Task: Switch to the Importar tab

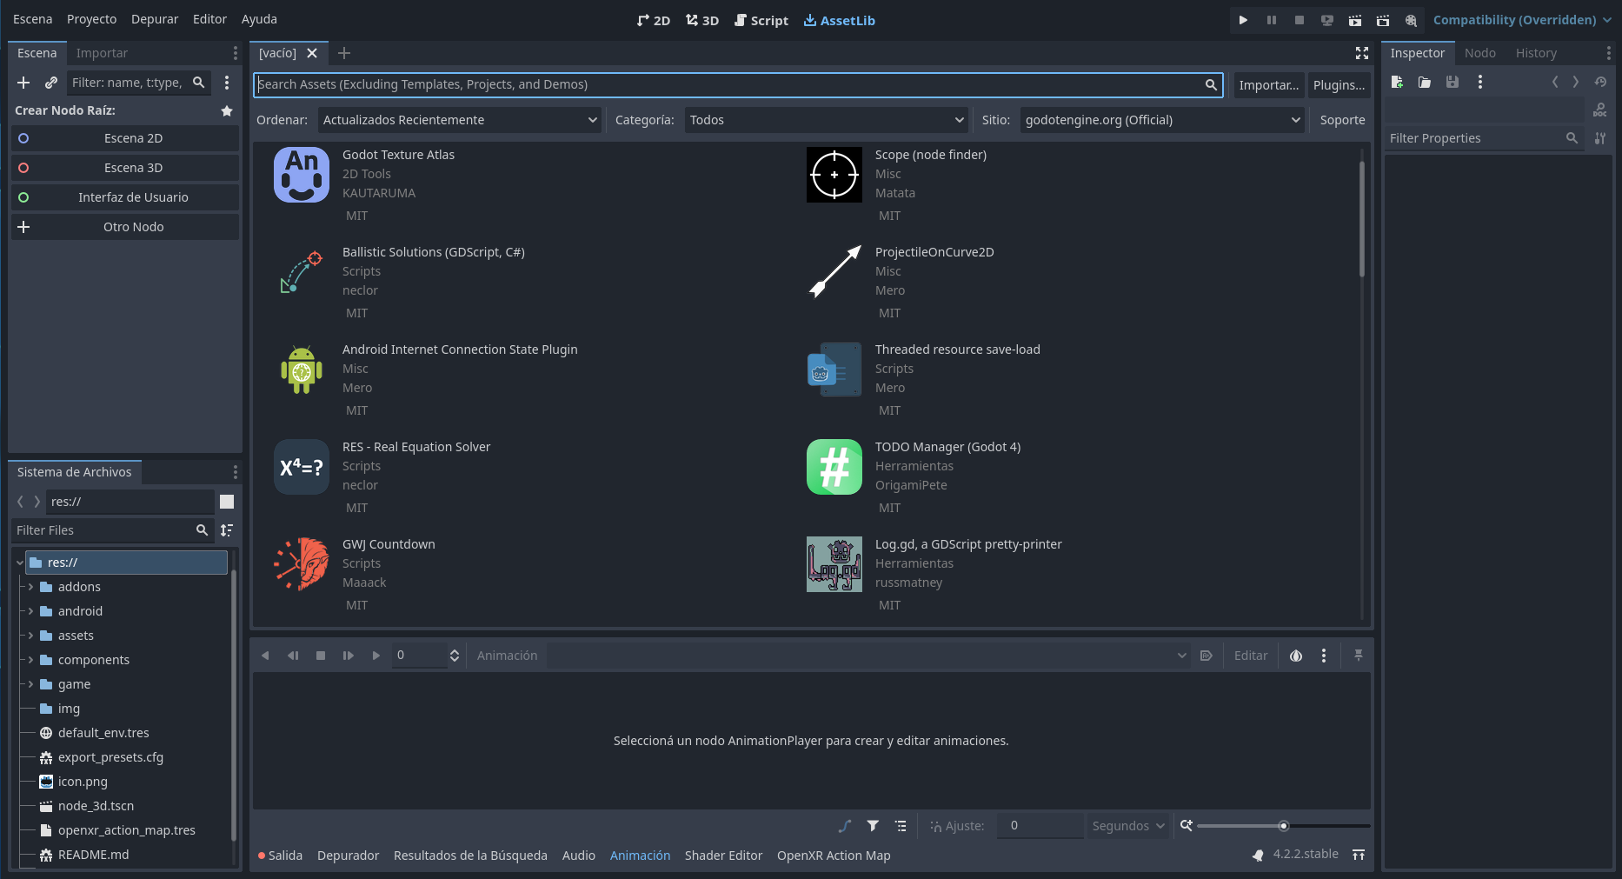Action: point(102,53)
